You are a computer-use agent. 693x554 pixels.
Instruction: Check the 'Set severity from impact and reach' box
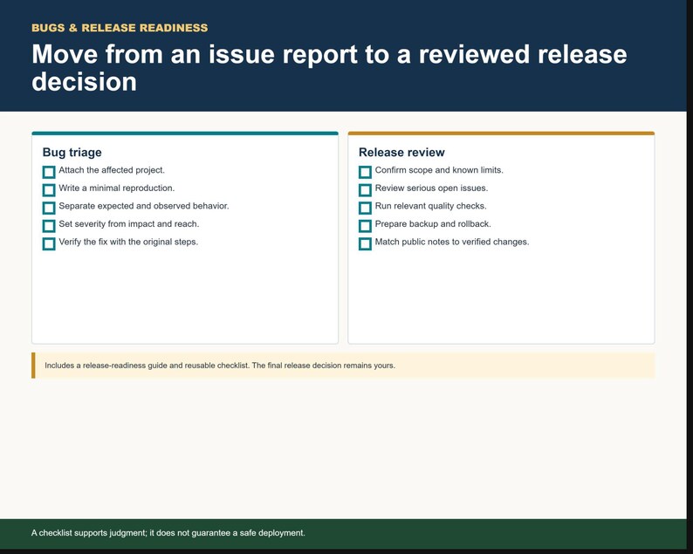pyautogui.click(x=49, y=226)
